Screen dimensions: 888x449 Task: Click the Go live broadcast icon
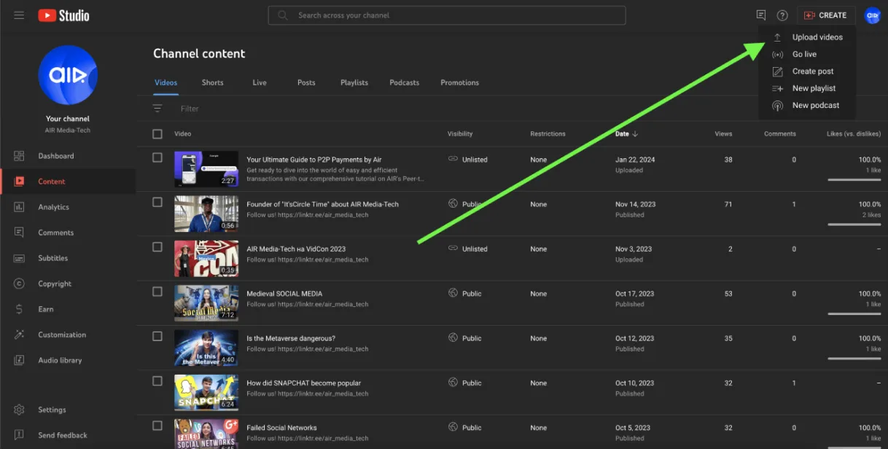coord(777,55)
